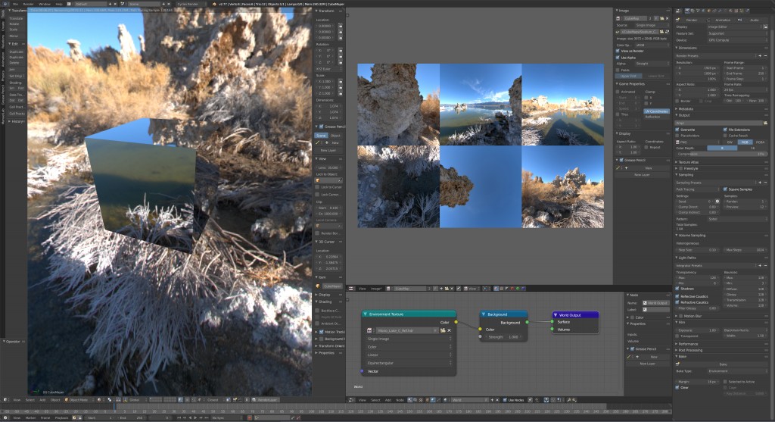Add a Render Preset with plus icon
The height and width of the screenshot is (422, 775).
click(x=760, y=56)
